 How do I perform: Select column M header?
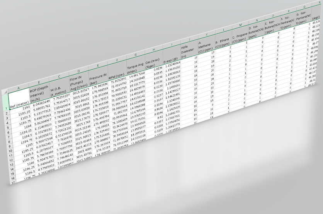coord(240,25)
